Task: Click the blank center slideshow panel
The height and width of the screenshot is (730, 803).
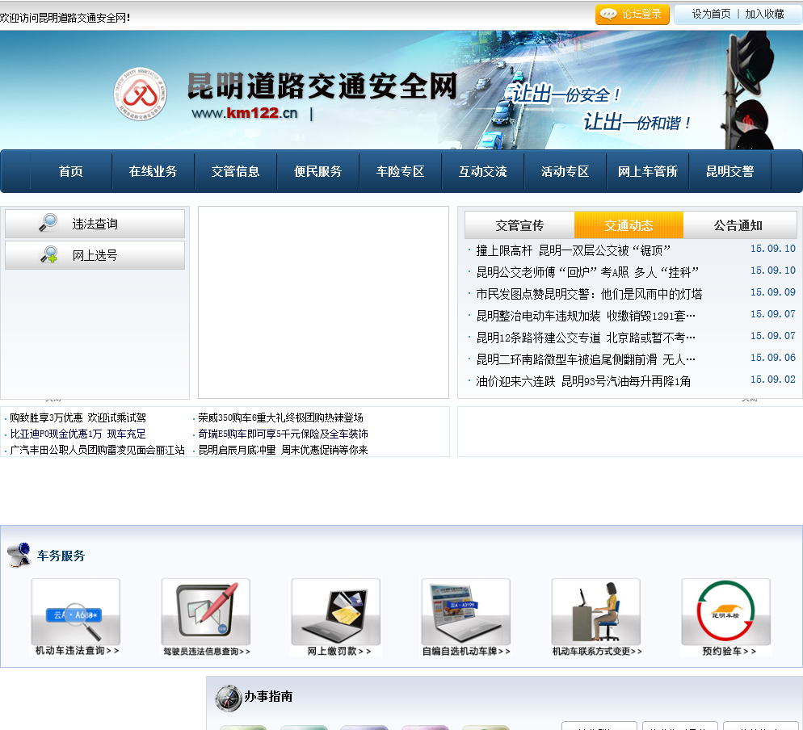Action: click(x=323, y=302)
